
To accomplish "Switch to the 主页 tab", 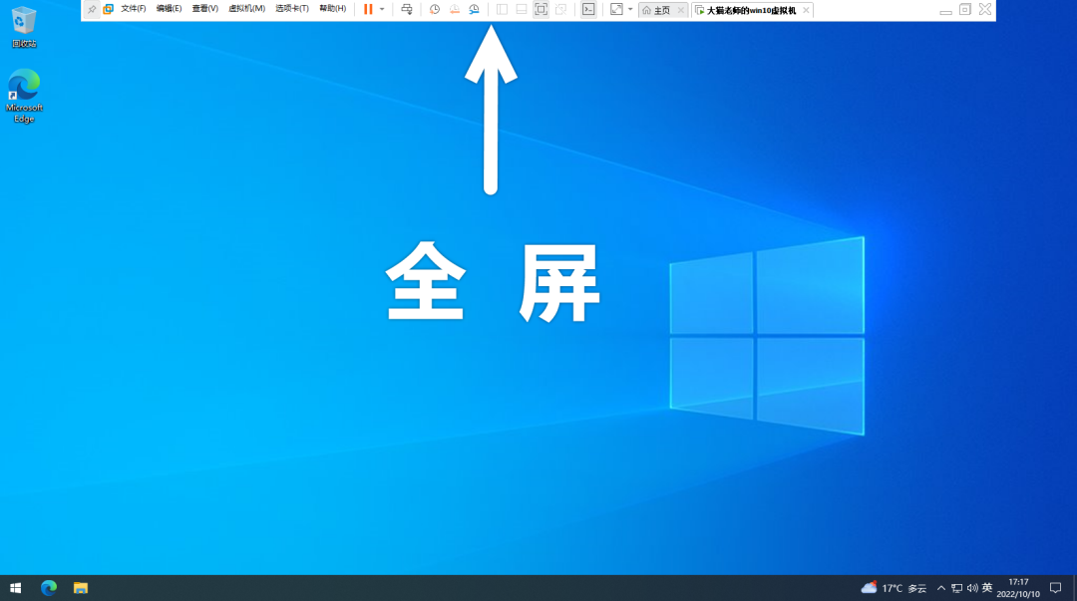I will click(x=662, y=9).
